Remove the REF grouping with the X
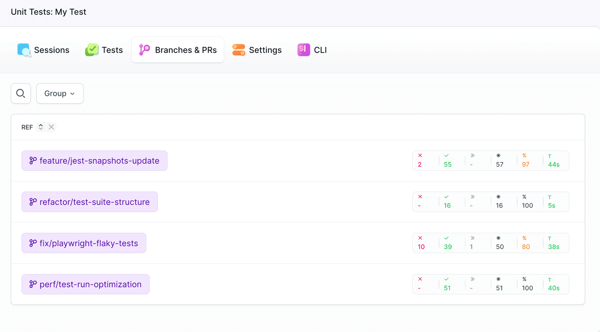Image resolution: width=600 pixels, height=332 pixels. [x=51, y=127]
